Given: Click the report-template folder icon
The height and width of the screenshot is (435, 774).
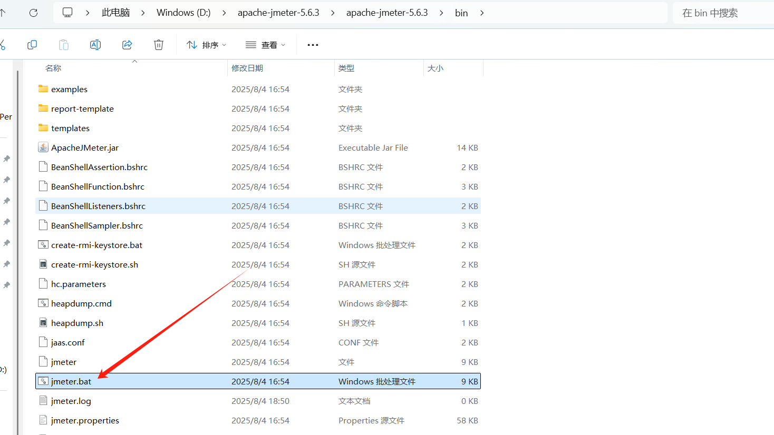Looking at the screenshot, I should pos(43,108).
